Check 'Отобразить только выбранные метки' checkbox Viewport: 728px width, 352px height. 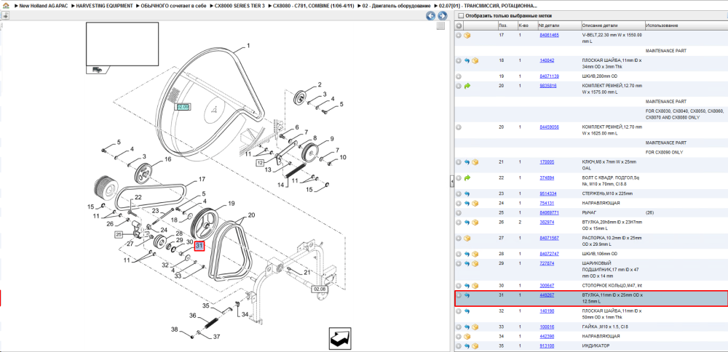pyautogui.click(x=461, y=16)
